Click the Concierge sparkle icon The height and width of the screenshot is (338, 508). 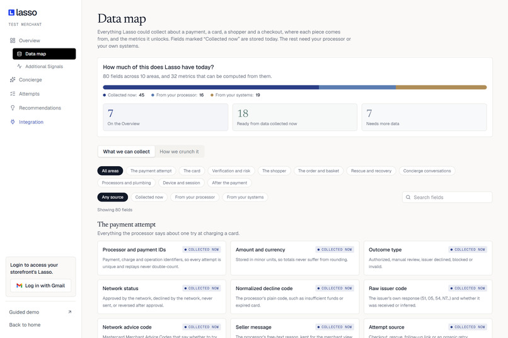tap(13, 79)
